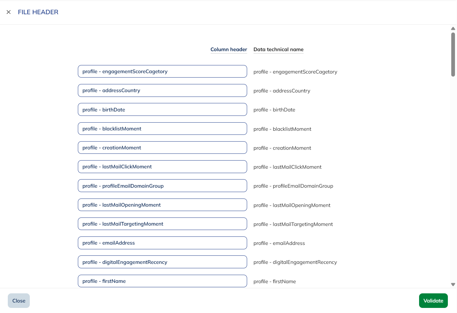Select the Column header label
Viewport: 457px width, 313px height.
229,49
